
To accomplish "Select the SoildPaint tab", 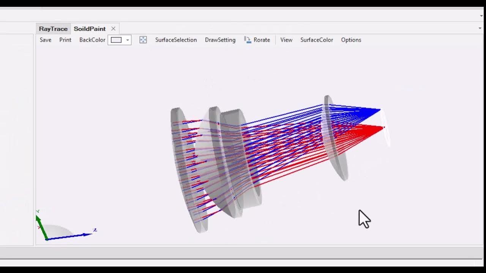I will [x=90, y=28].
